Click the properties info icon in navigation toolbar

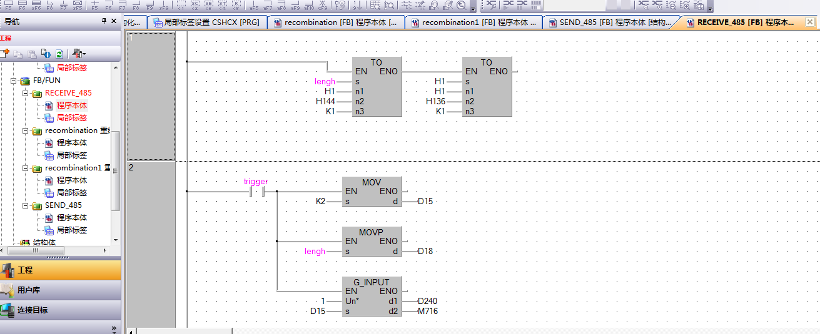(46, 54)
